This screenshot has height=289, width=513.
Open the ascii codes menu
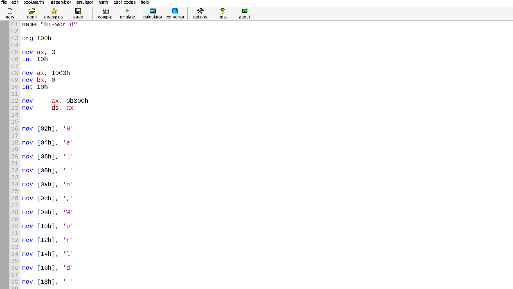coord(124,2)
